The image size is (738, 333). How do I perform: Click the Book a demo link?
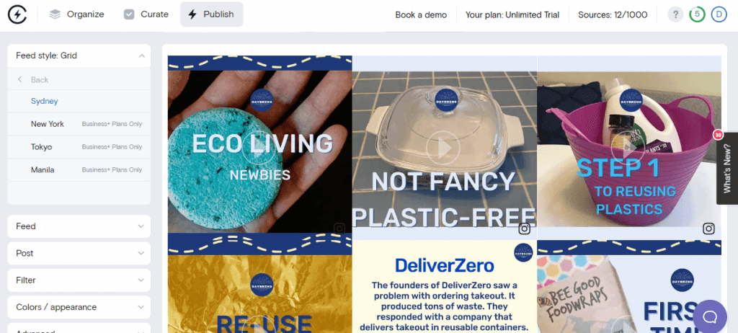click(421, 14)
